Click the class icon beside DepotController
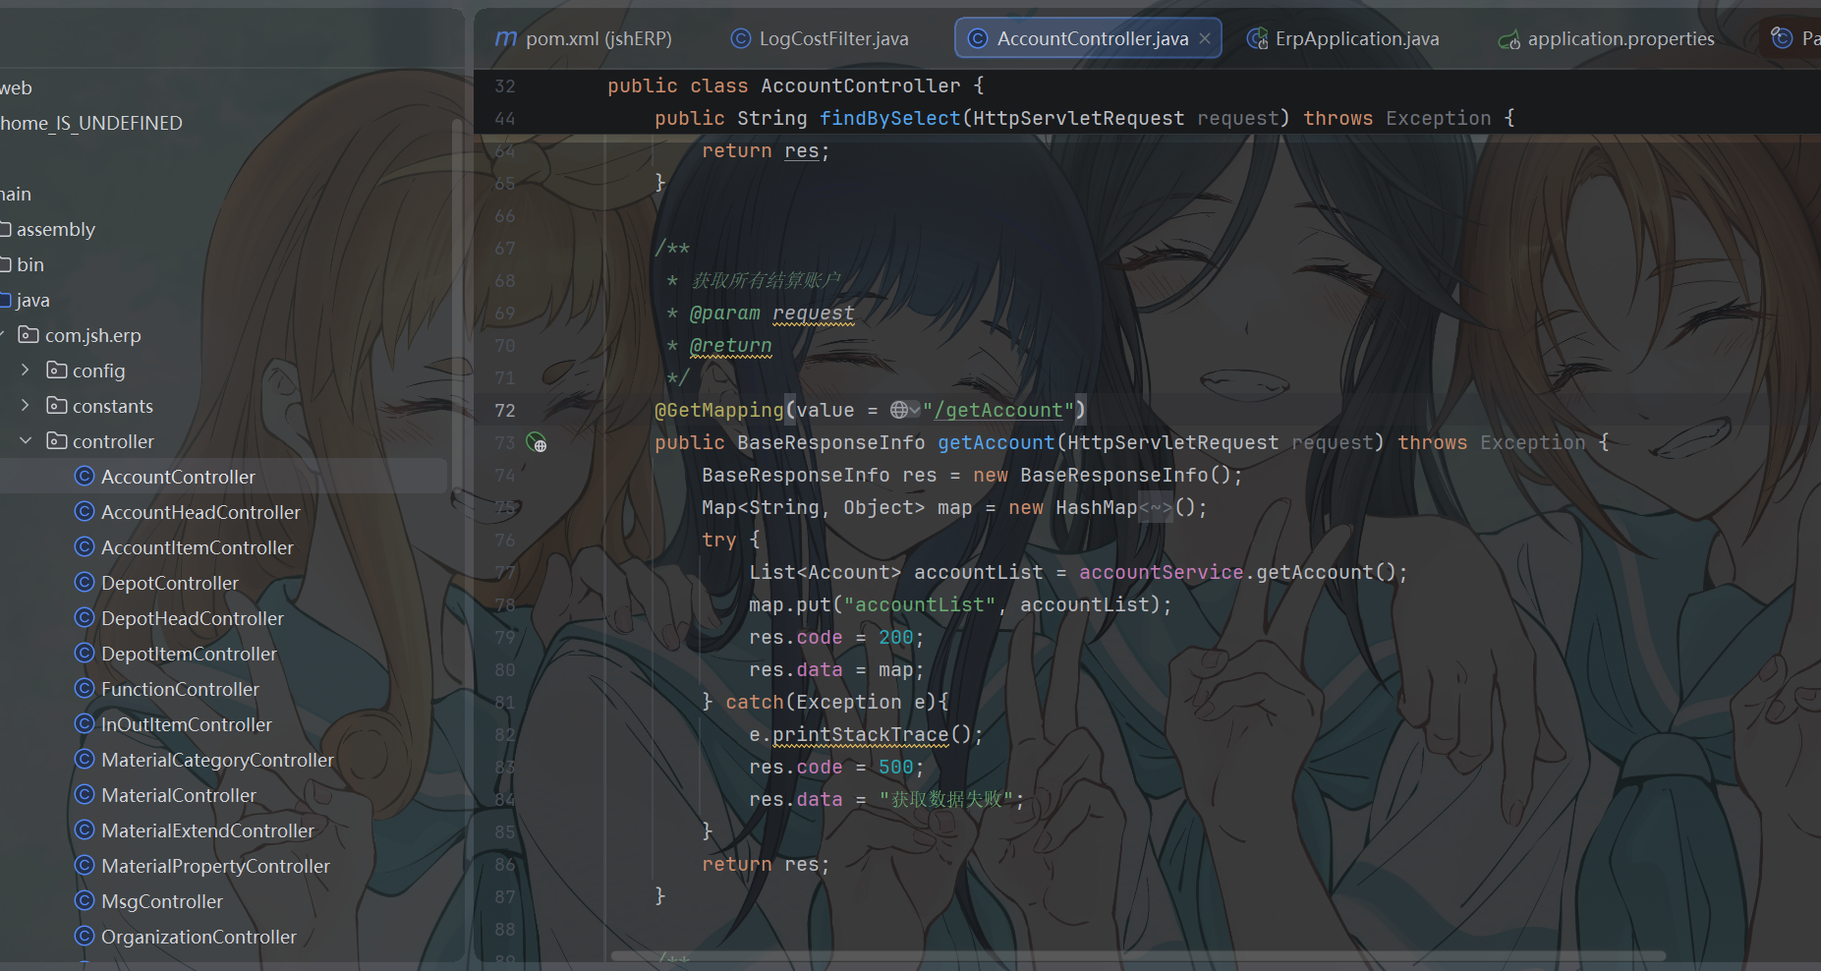 pyautogui.click(x=85, y=583)
